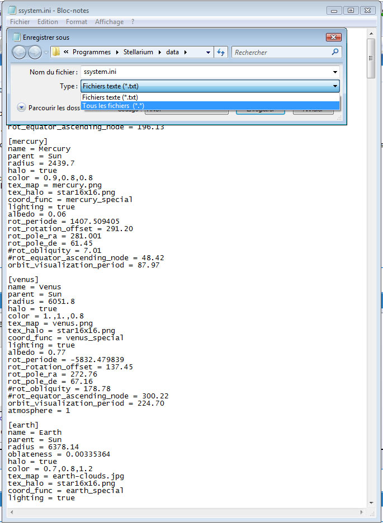Select the data folder in breadcrumb
The height and width of the screenshot is (526, 383).
tap(172, 52)
